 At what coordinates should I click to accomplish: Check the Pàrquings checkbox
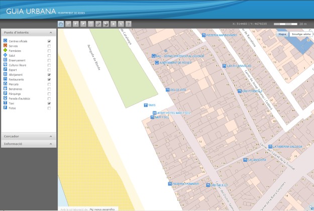(x=49, y=94)
